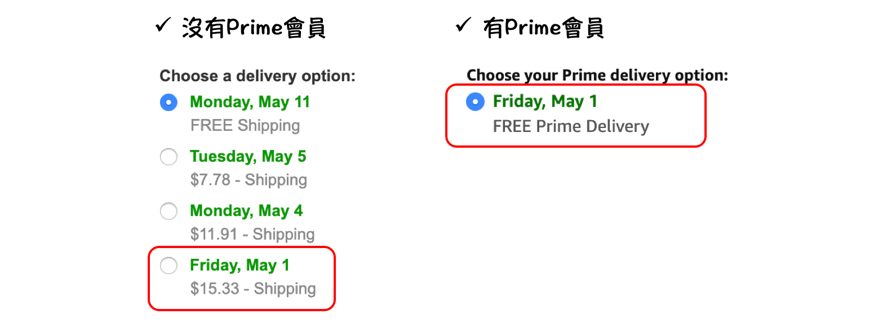The image size is (878, 327).
Task: Select the Friday, May 1 Prime delivery radio button
Action: tap(476, 101)
